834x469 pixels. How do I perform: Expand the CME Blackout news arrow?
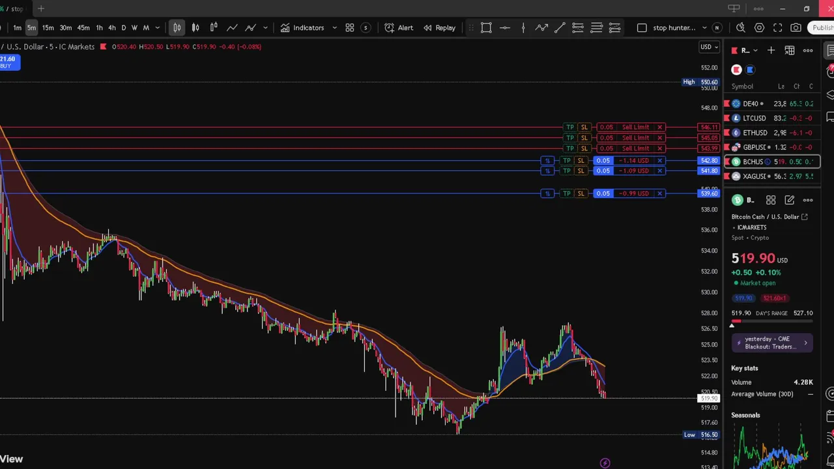coord(805,343)
